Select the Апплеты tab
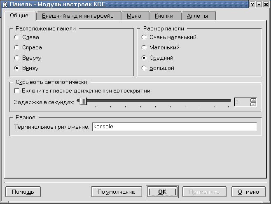This screenshot has height=204, width=271. pyautogui.click(x=197, y=16)
